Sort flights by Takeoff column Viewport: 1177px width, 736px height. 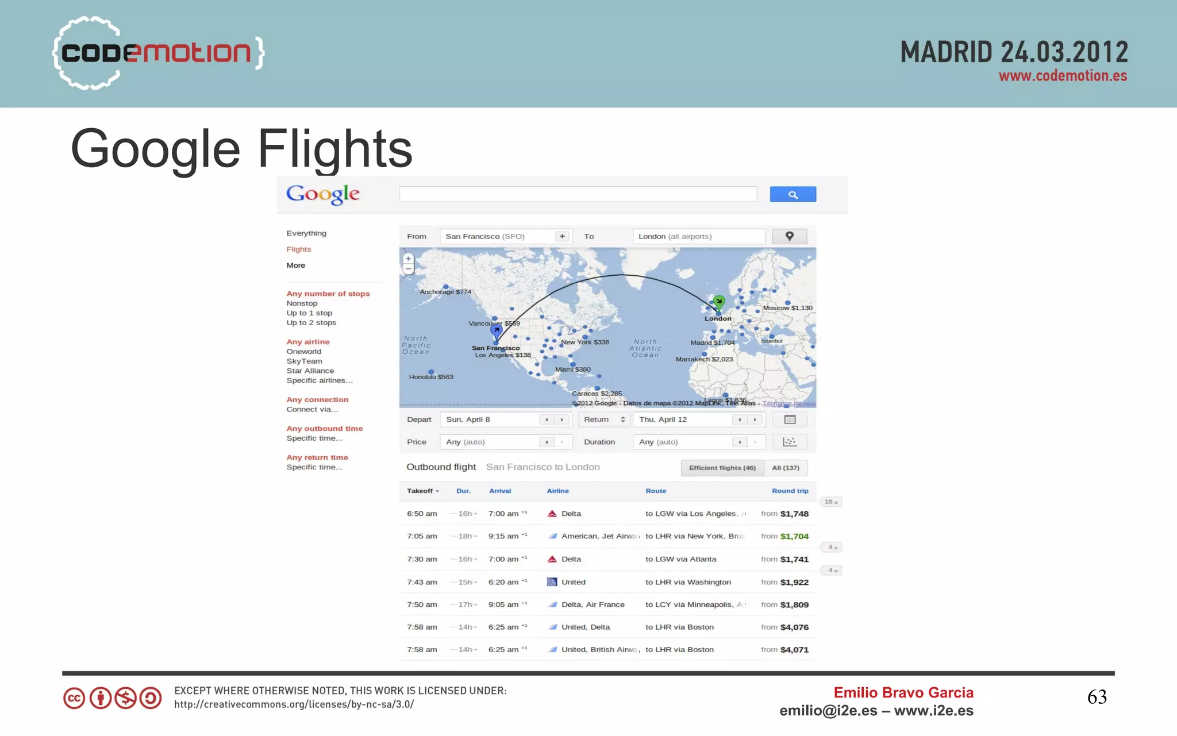pyautogui.click(x=423, y=491)
